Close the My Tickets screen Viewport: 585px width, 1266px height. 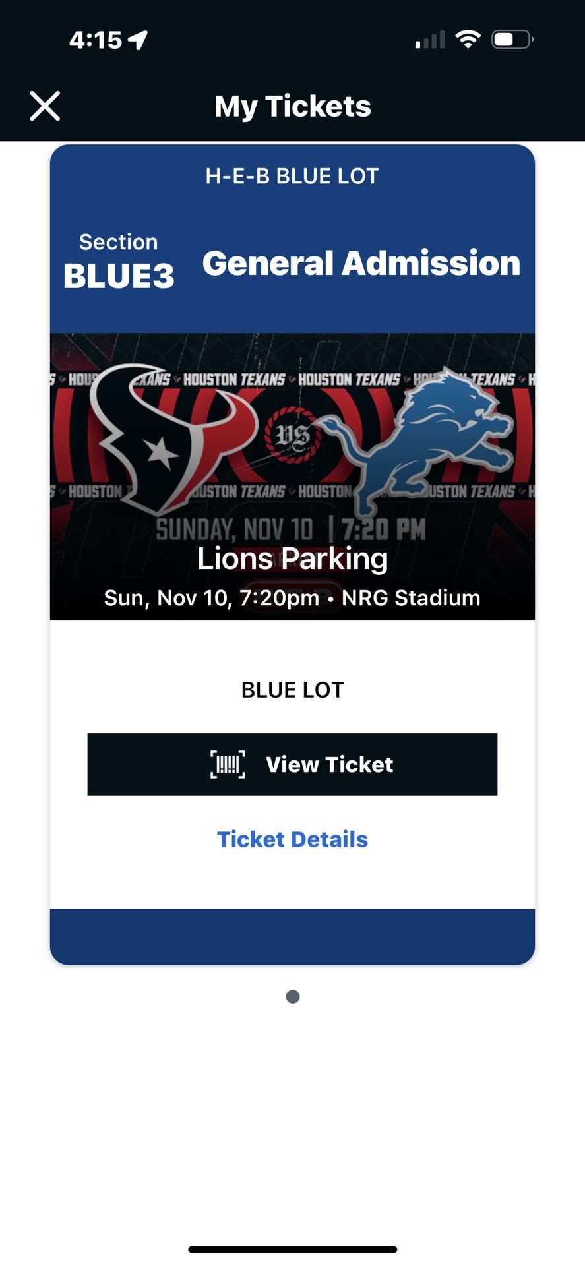(x=45, y=106)
